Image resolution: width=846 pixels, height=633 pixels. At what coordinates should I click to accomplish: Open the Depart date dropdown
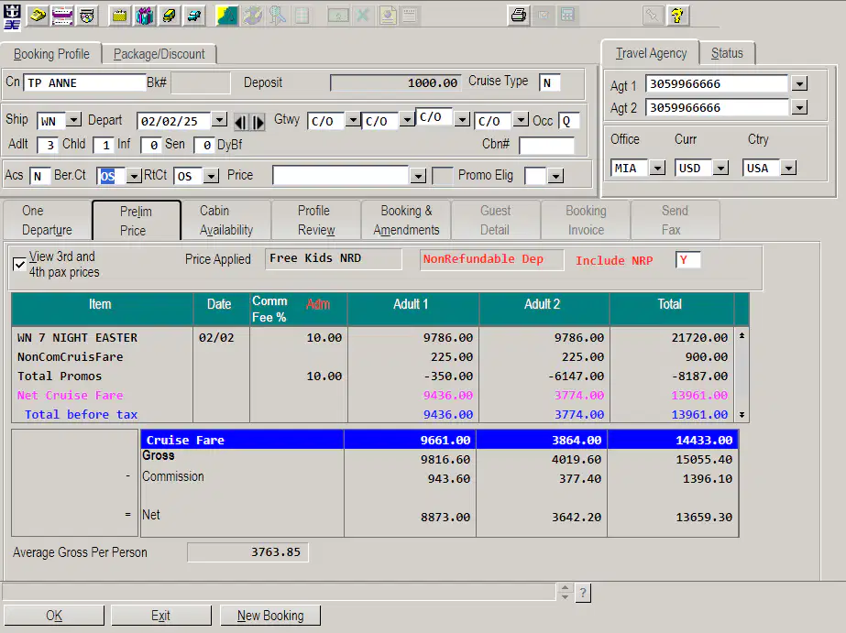point(219,120)
